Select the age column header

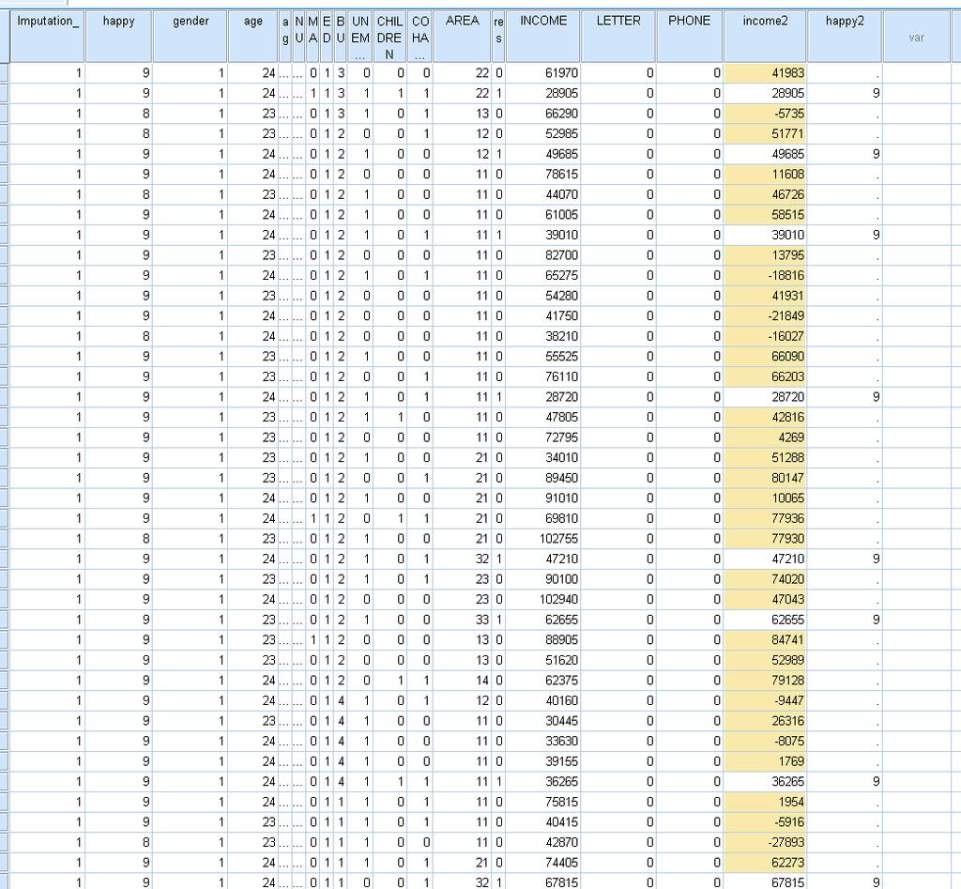pos(252,37)
